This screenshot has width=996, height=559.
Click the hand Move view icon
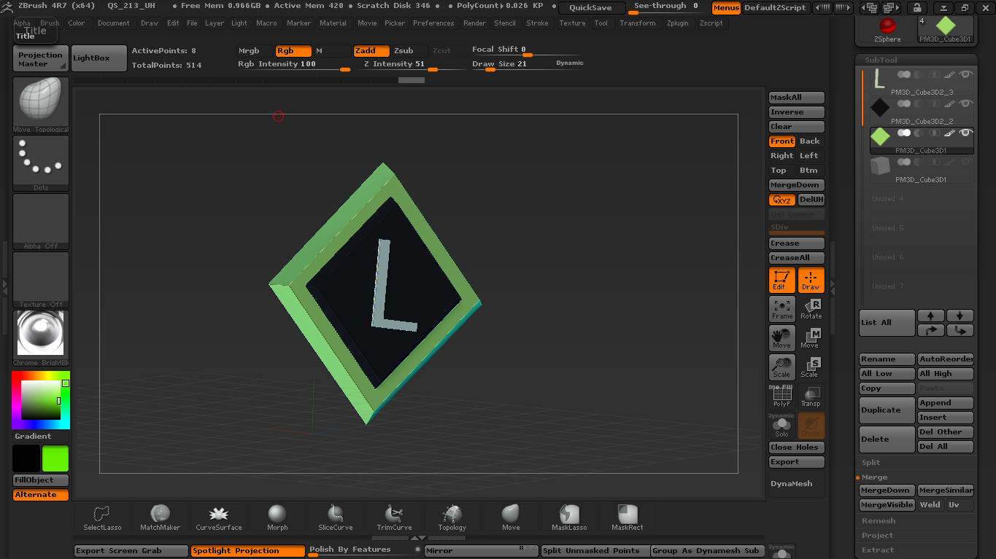(x=781, y=338)
